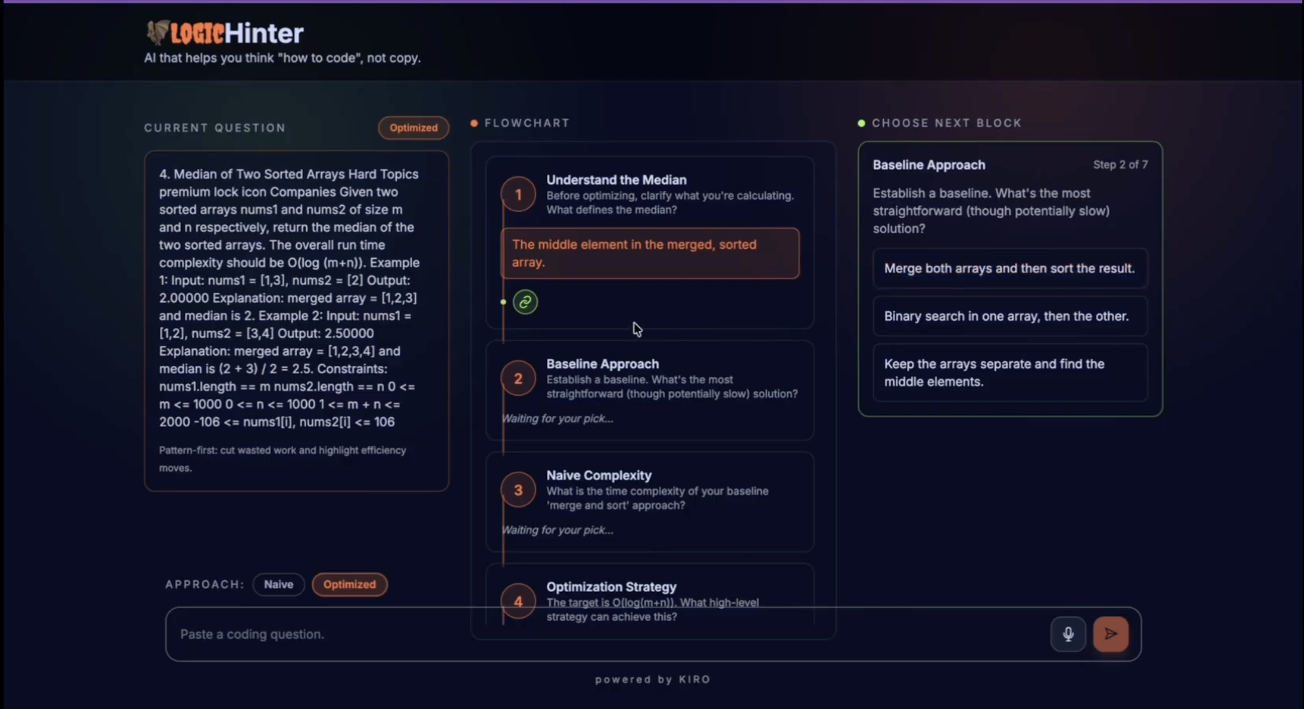1304x709 pixels.
Task: Click the step 2 number circle
Action: pyautogui.click(x=518, y=379)
